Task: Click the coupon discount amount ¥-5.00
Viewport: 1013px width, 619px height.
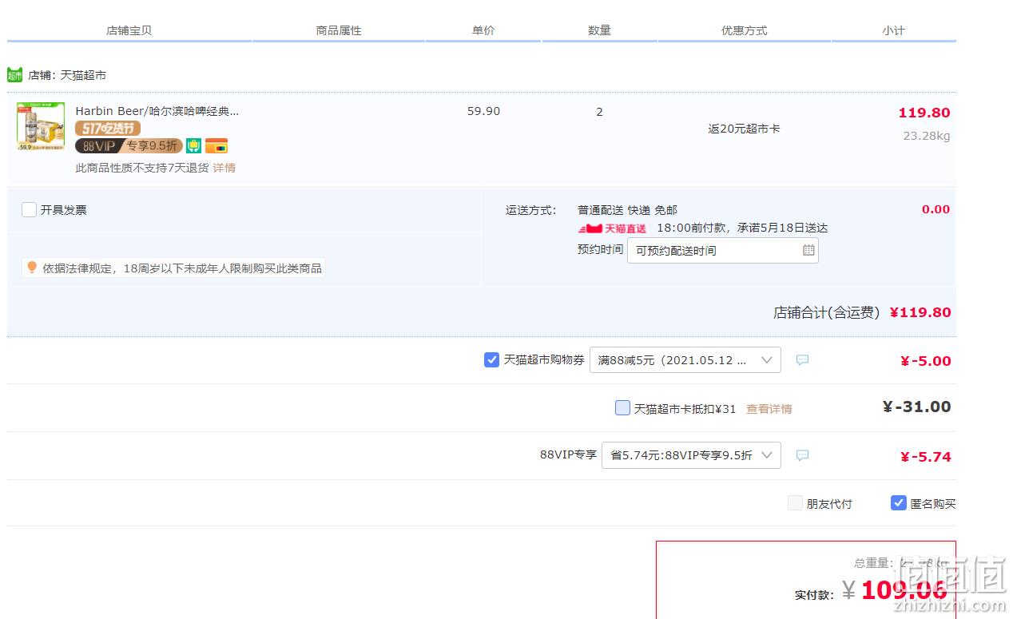Action: tap(925, 361)
